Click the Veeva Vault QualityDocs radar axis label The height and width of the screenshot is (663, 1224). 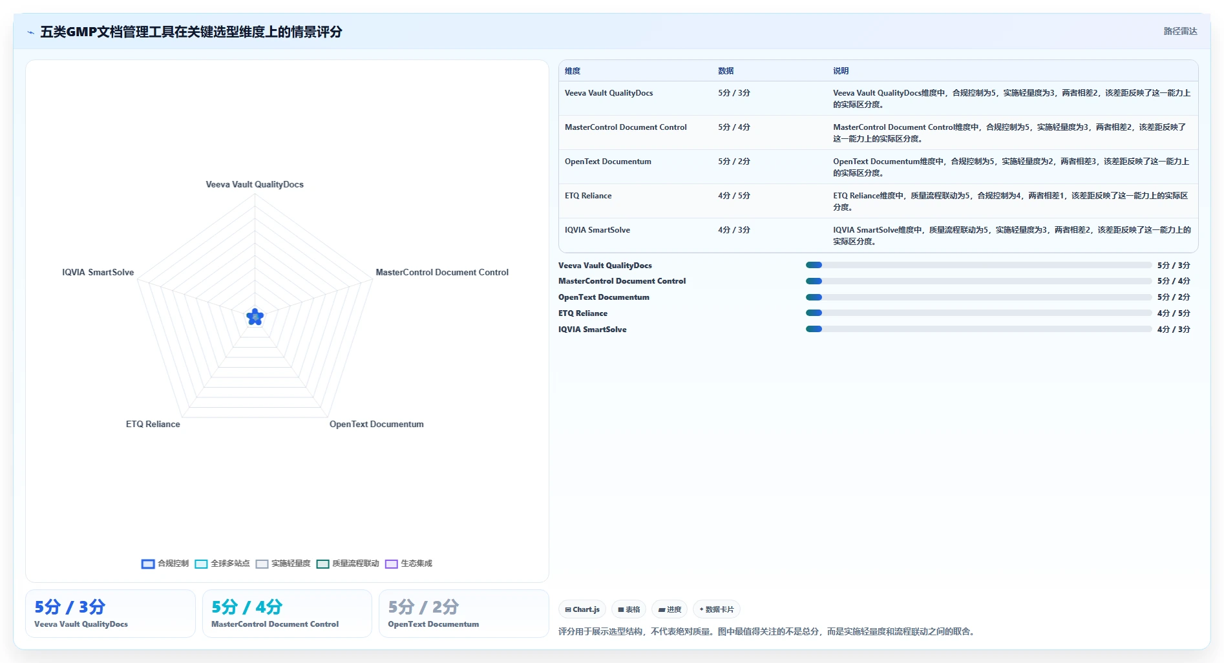255,185
